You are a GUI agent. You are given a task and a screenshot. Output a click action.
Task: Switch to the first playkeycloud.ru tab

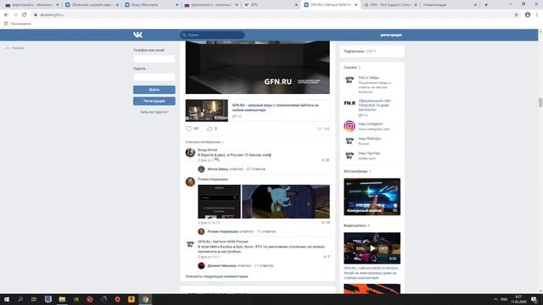tap(31, 5)
